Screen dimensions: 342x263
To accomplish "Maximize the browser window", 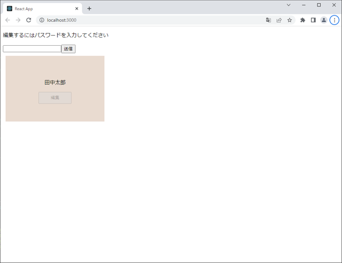I will click(319, 5).
